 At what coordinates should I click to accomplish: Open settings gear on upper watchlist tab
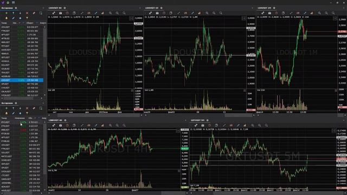(16, 8)
